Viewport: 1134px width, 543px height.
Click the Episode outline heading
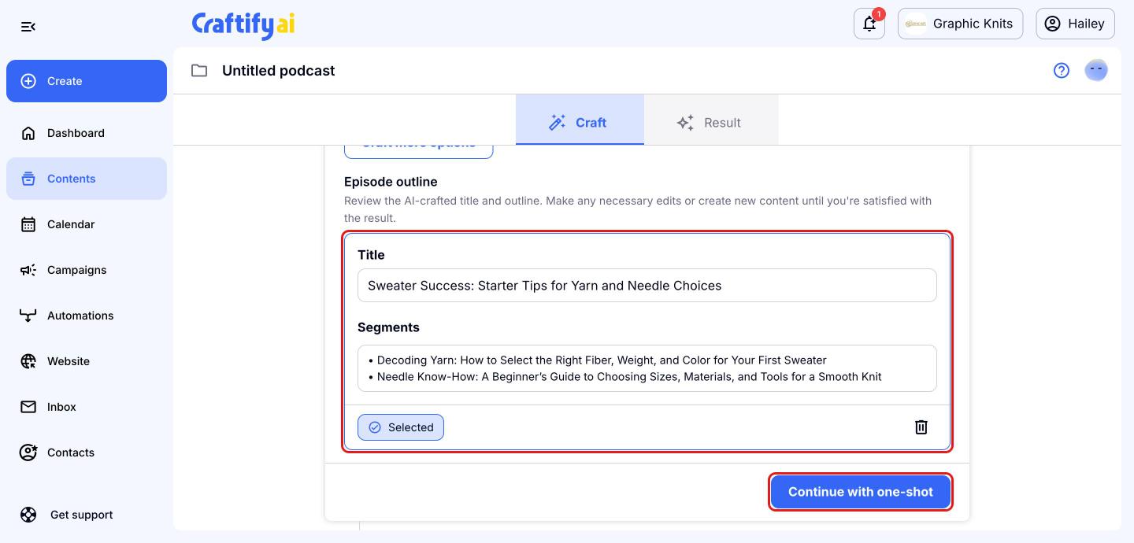pyautogui.click(x=391, y=182)
